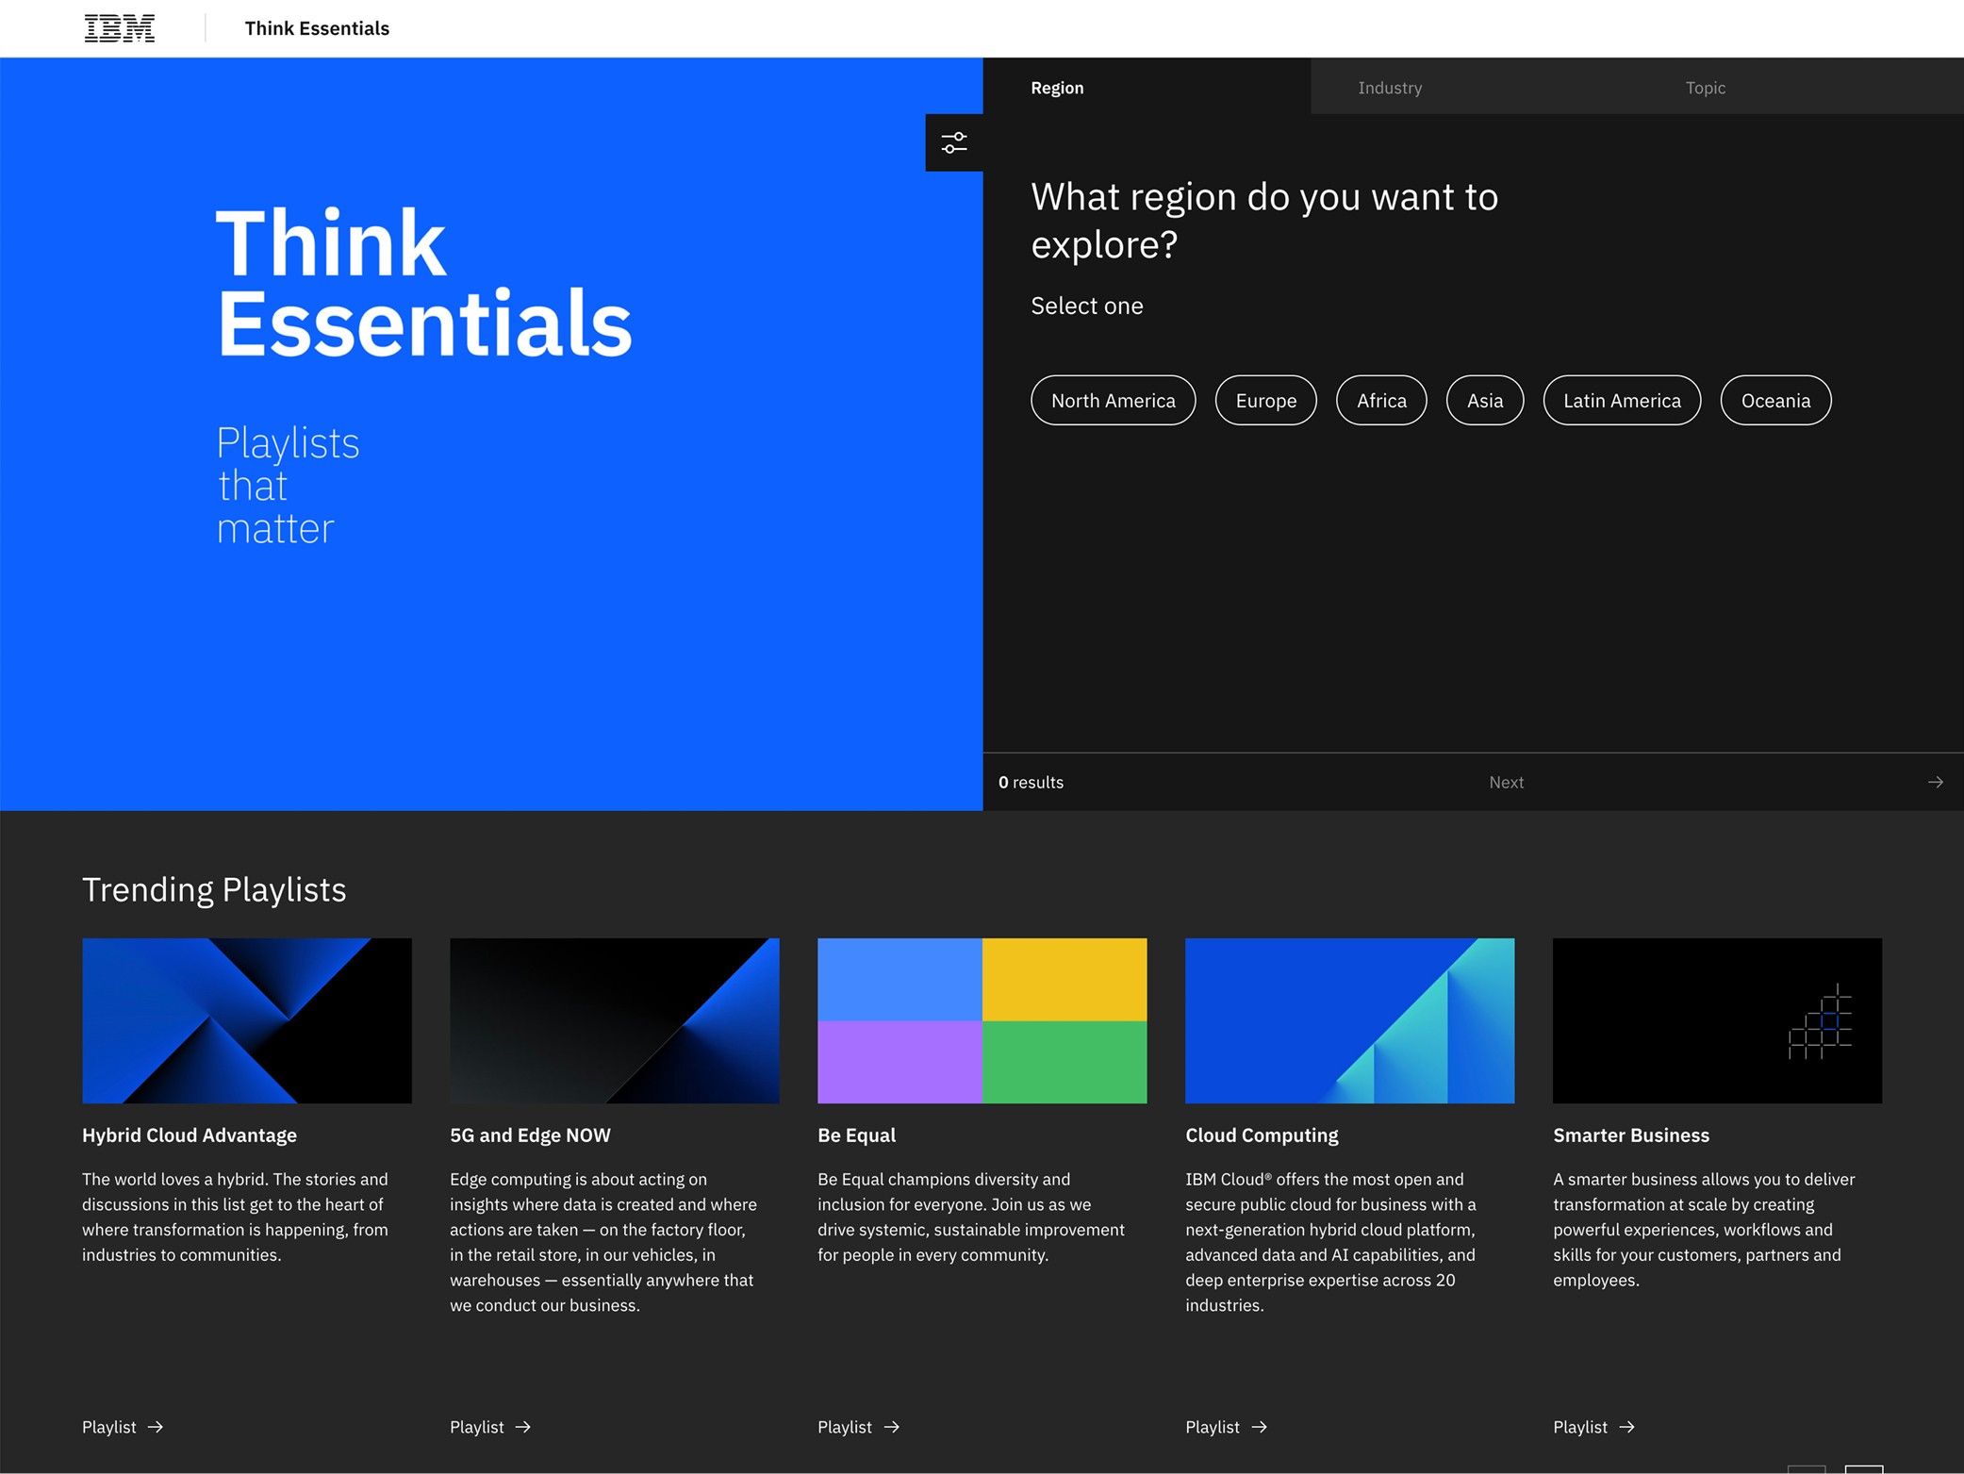
Task: Click the '0 results' count text
Action: tap(1031, 782)
